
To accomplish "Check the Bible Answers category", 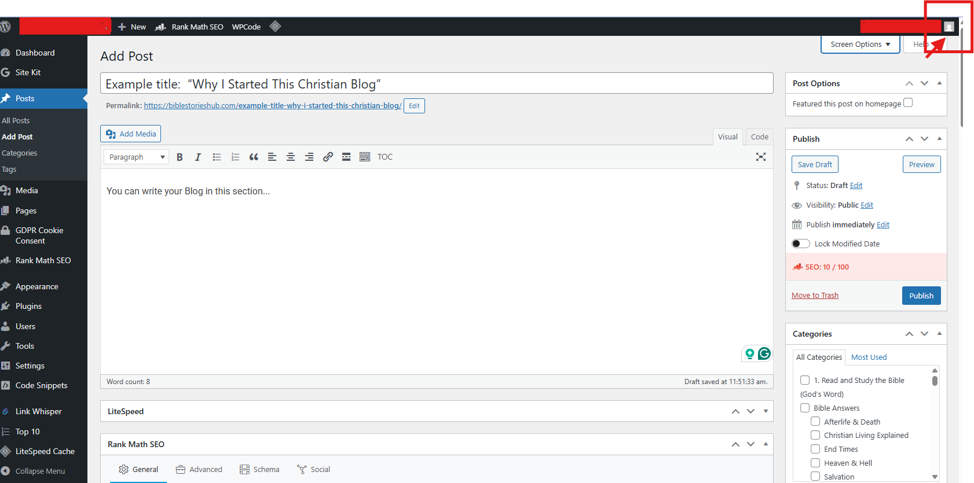I will pos(805,408).
